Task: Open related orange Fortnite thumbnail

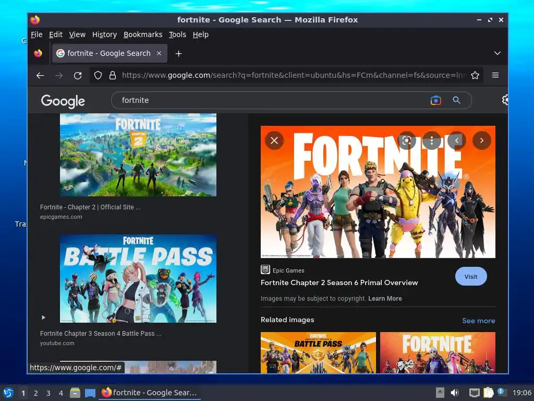Action: pyautogui.click(x=438, y=352)
